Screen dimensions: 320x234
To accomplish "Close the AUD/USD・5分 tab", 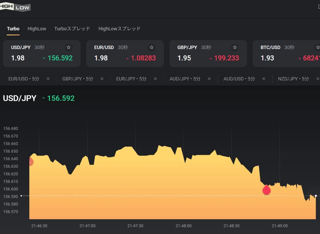I will (264, 79).
